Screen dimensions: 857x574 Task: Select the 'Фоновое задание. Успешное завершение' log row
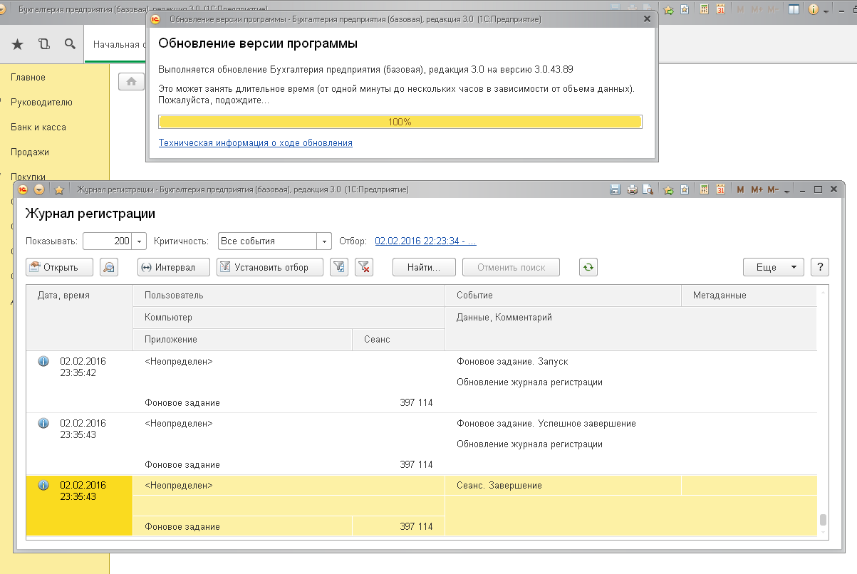coord(545,424)
